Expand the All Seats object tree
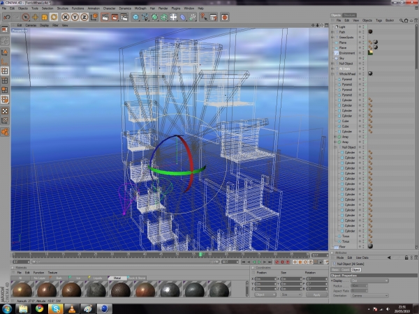Viewport: 419px width, 314px height. pyautogui.click(x=332, y=68)
